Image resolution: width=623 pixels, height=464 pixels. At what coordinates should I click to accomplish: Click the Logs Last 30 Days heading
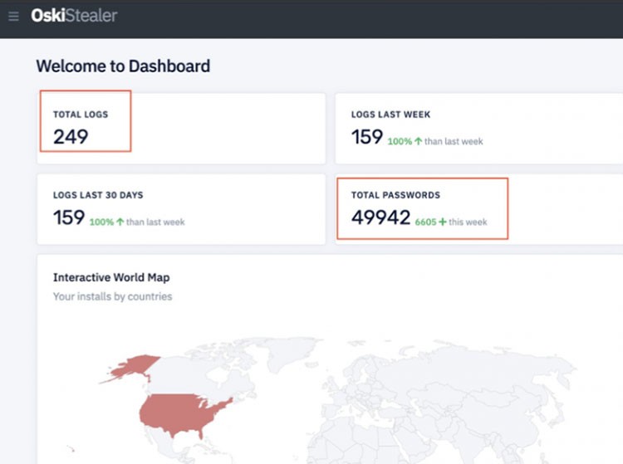pyautogui.click(x=98, y=195)
